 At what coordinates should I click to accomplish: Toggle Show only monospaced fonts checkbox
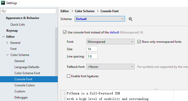click(139, 42)
